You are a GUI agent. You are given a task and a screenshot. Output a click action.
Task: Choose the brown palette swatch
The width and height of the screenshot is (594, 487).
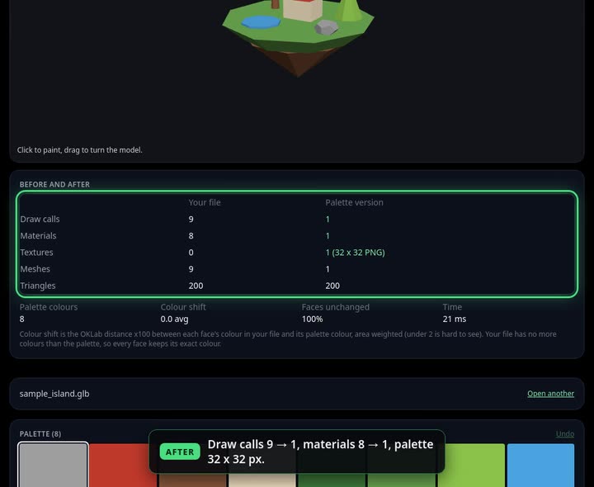click(192, 480)
